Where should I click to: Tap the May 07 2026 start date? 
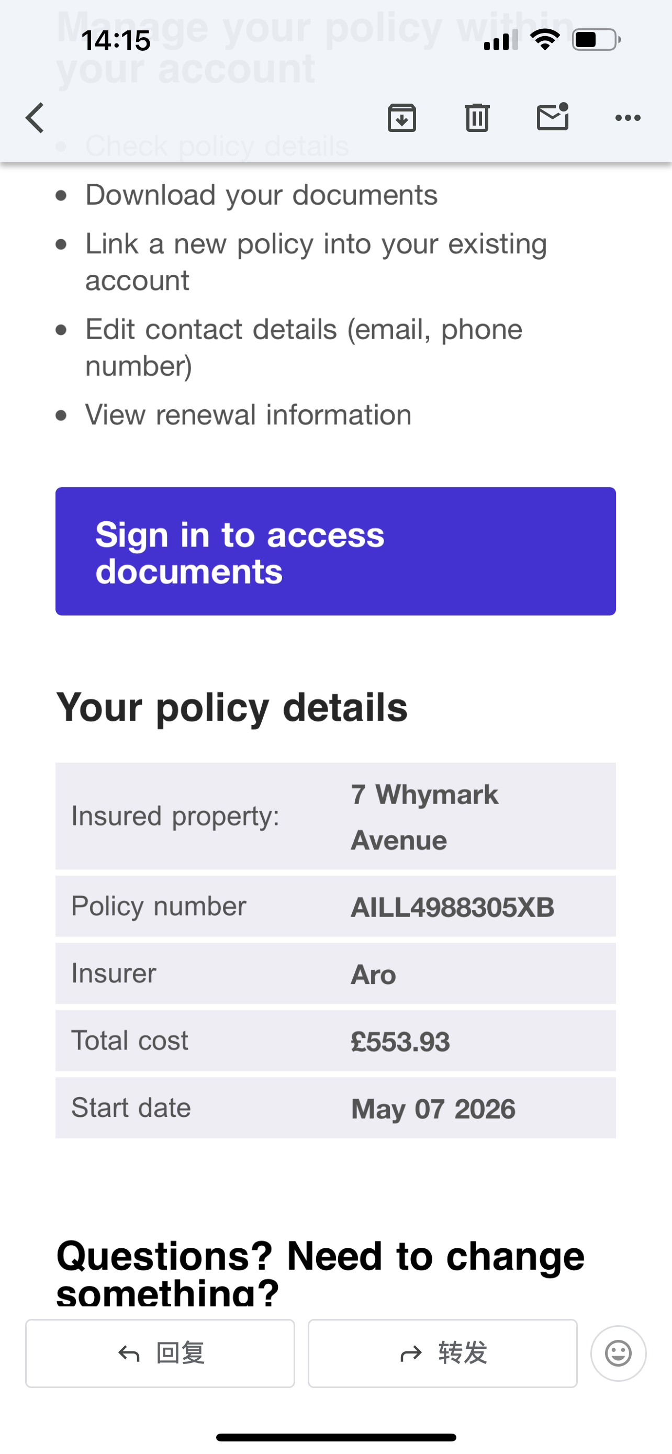point(433,1109)
